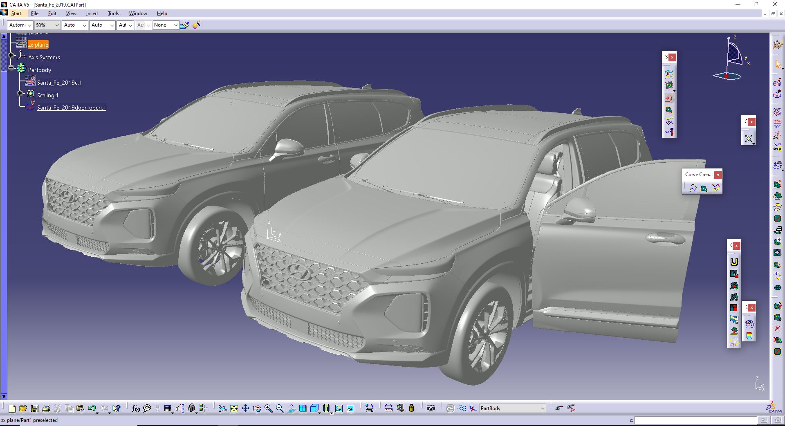Click the Fly mode airplane icon

[222, 408]
